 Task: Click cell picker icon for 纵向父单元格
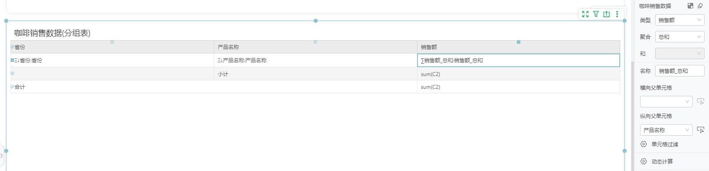pos(701,130)
